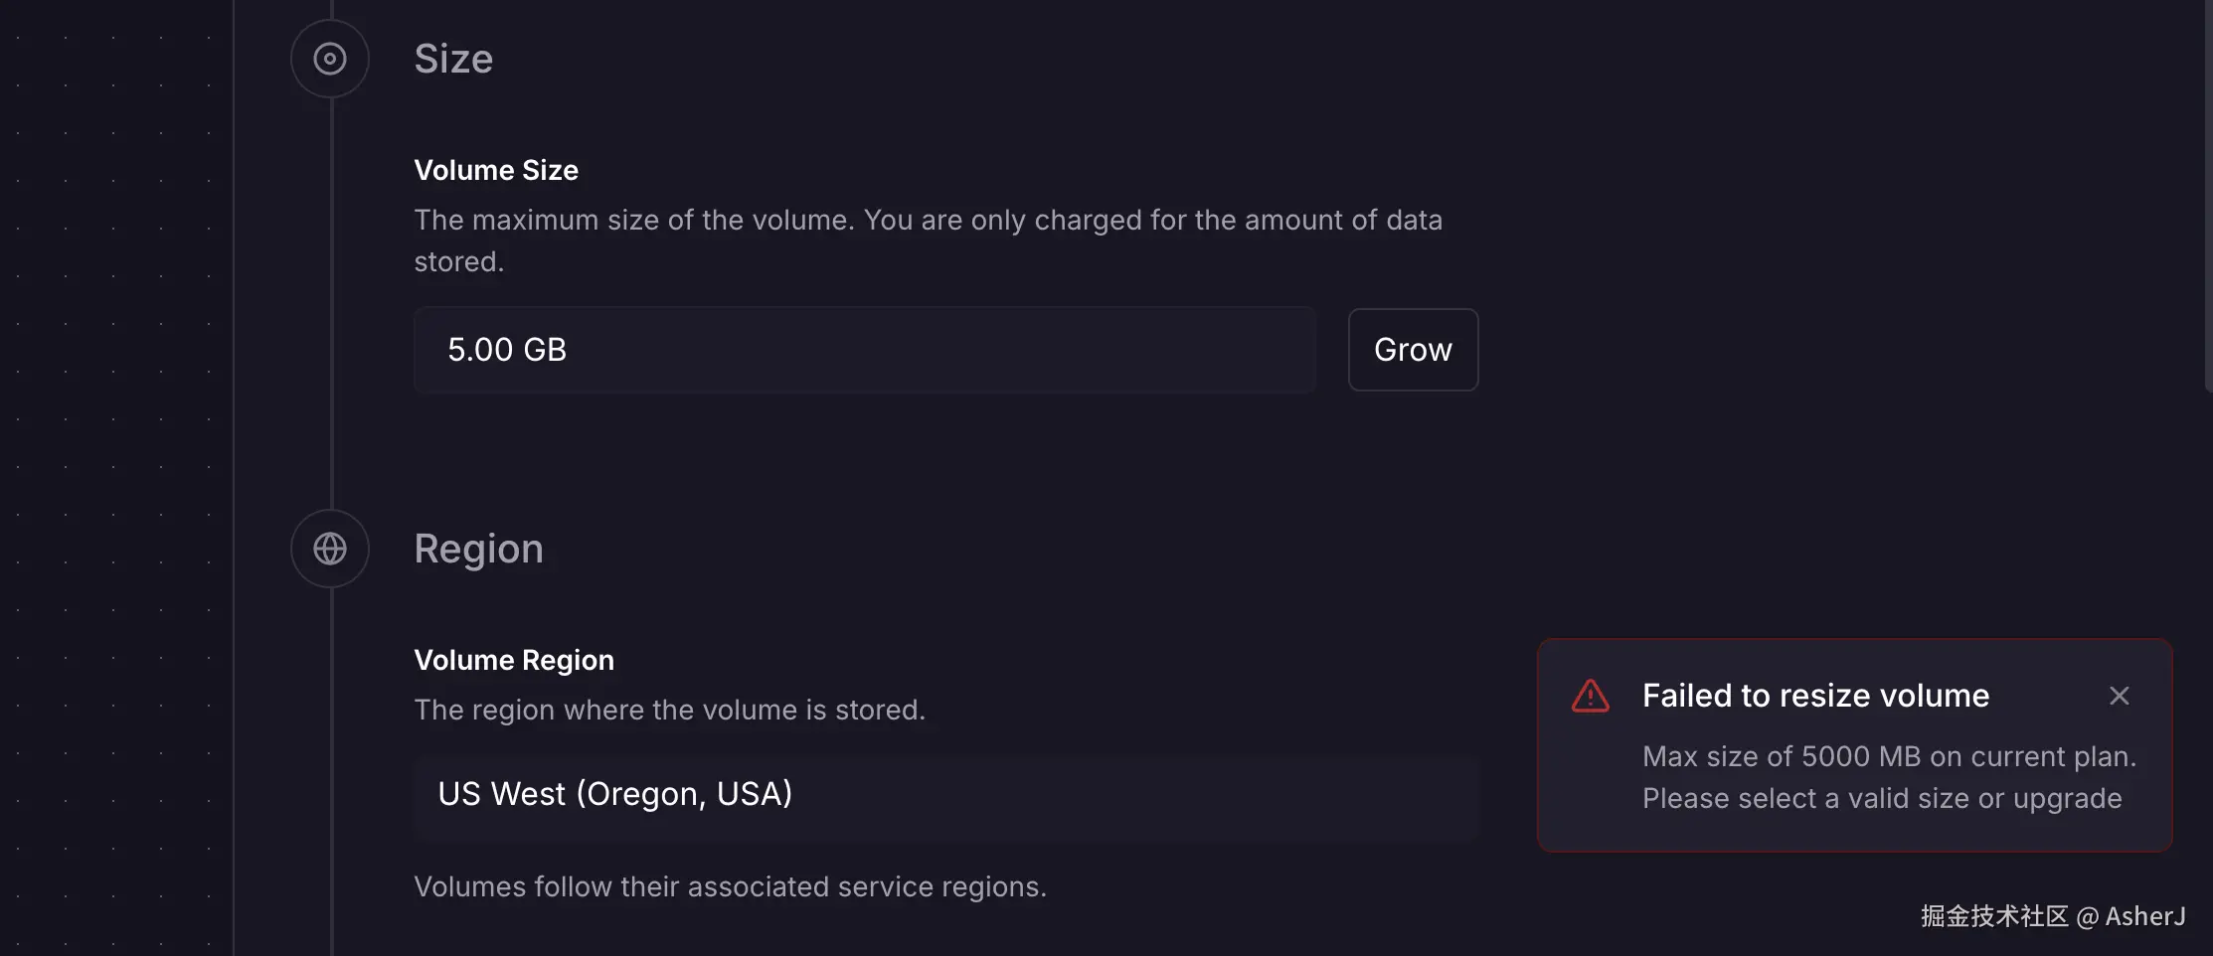
Task: Dismiss the Failed to resize volume notification
Action: [x=2119, y=696]
